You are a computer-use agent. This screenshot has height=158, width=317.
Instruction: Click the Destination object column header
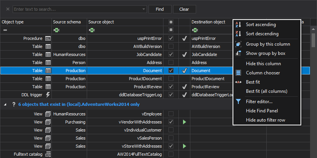pos(211,22)
